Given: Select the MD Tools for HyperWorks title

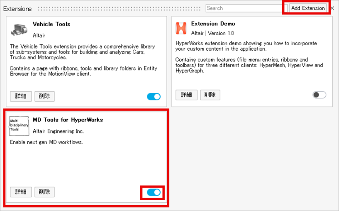Looking at the screenshot, I should [x=68, y=120].
